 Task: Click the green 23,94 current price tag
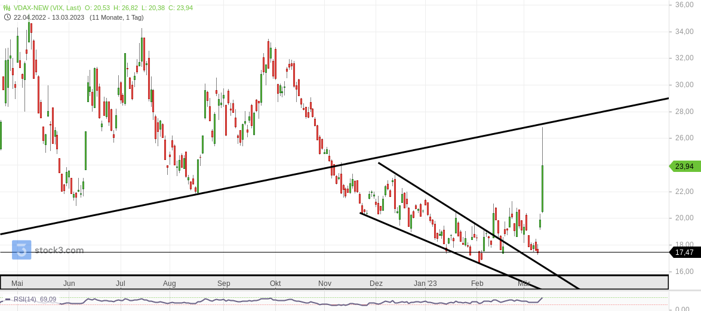[x=684, y=166]
